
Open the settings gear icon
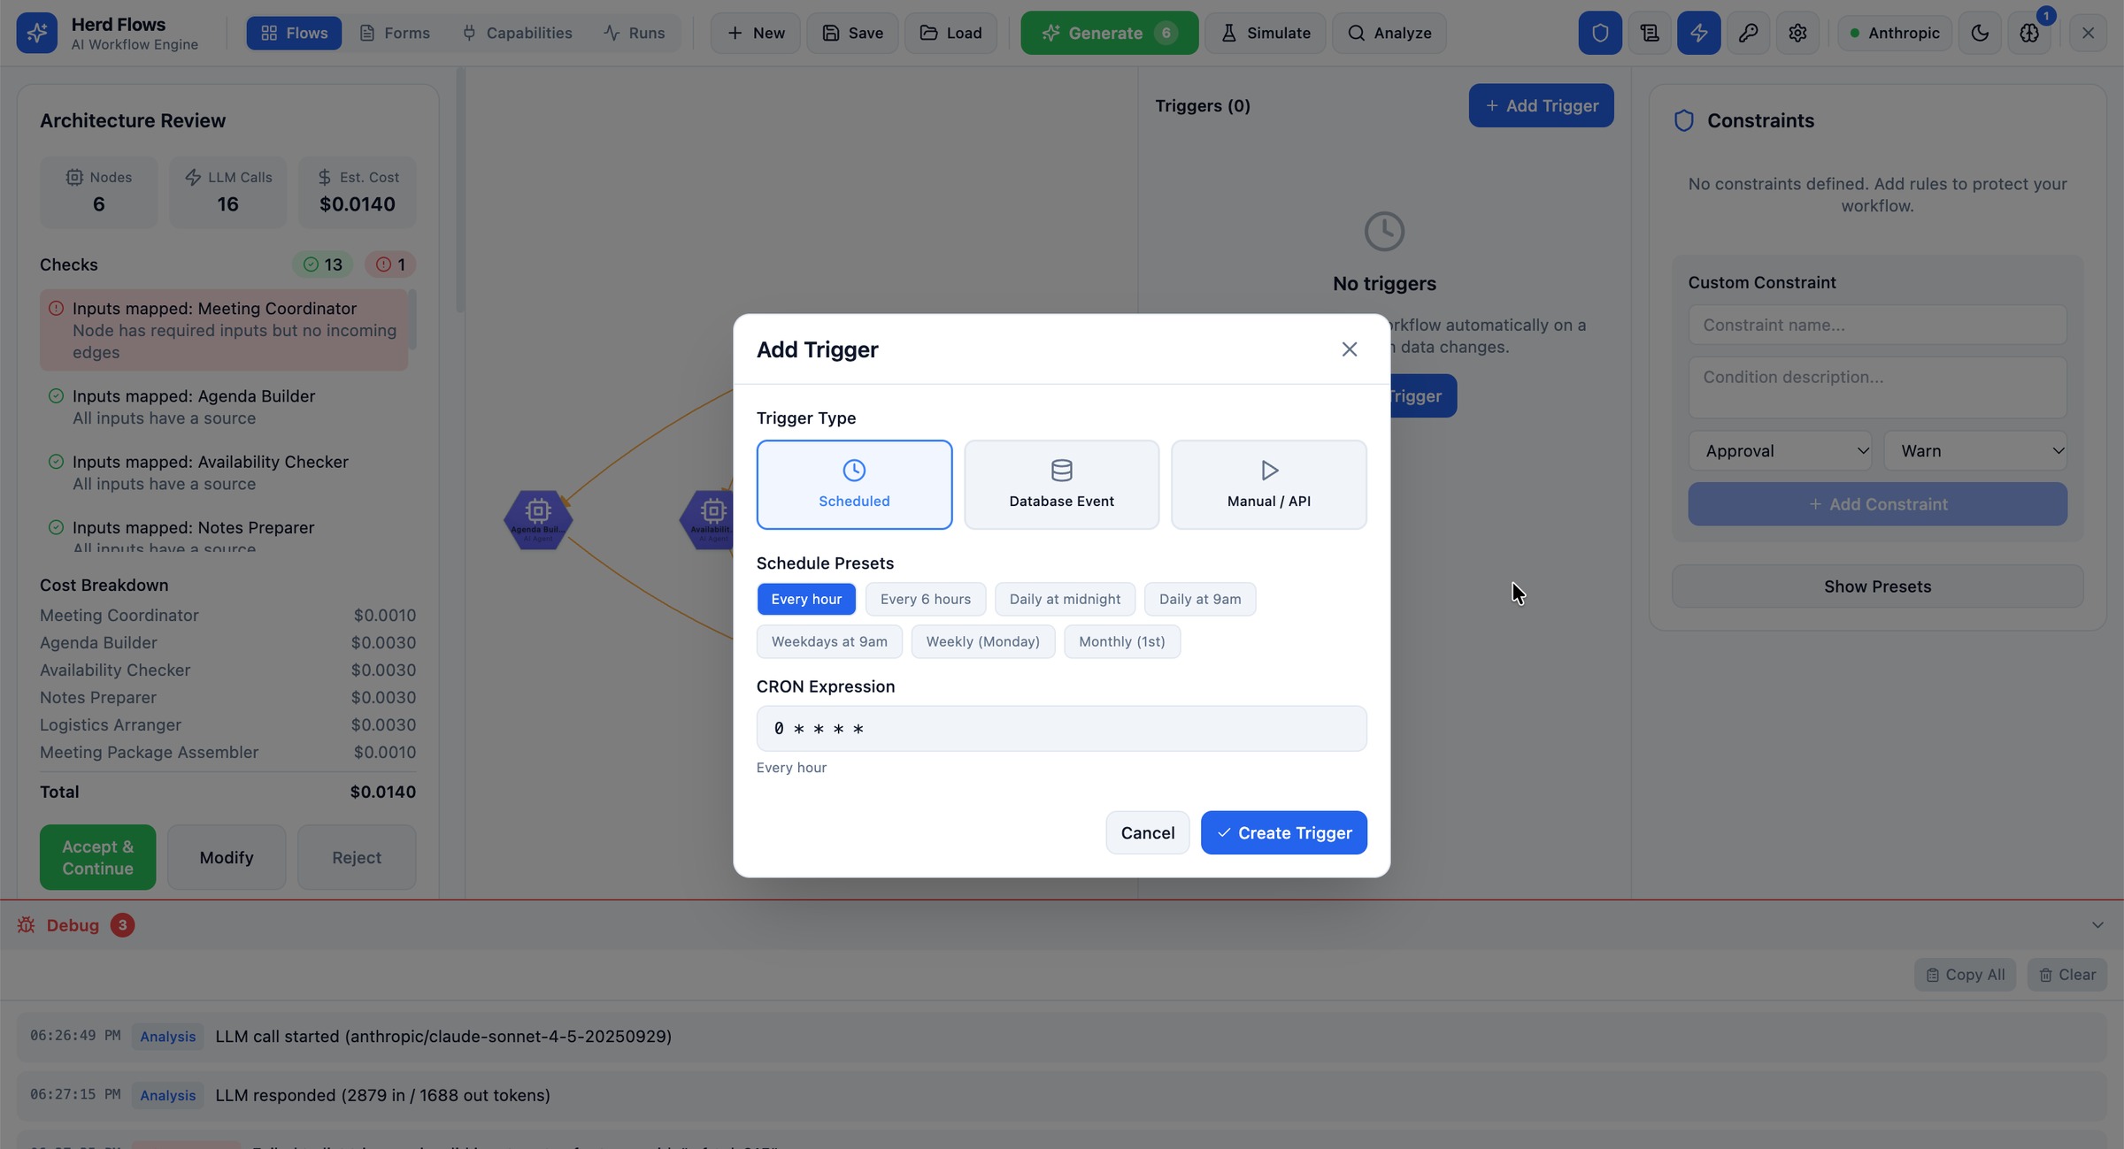pyautogui.click(x=1797, y=33)
